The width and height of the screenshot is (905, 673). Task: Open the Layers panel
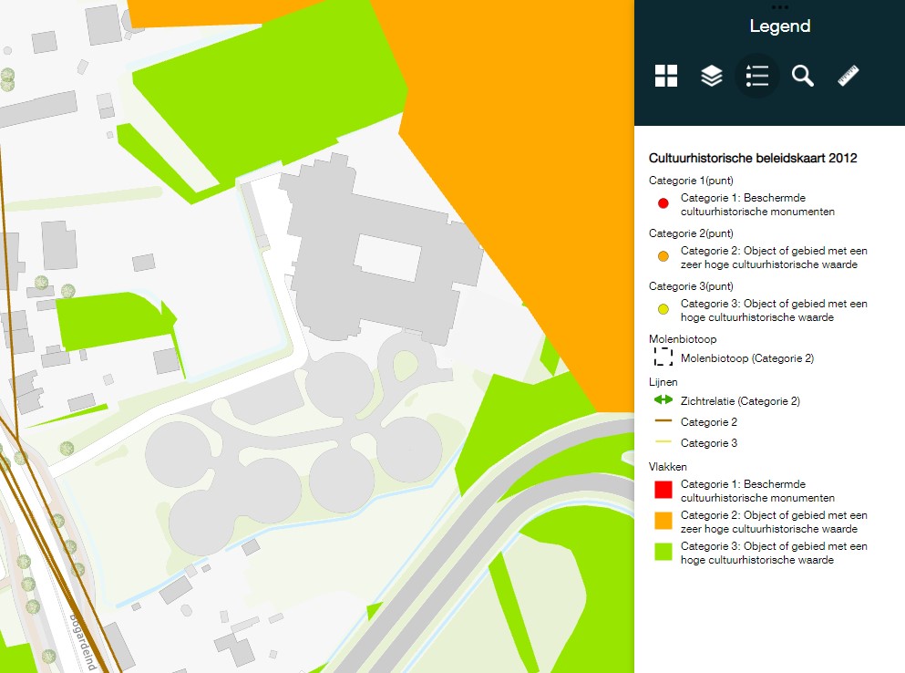tap(711, 76)
